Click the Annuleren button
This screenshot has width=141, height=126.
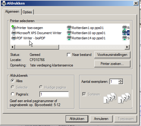tap(101, 119)
